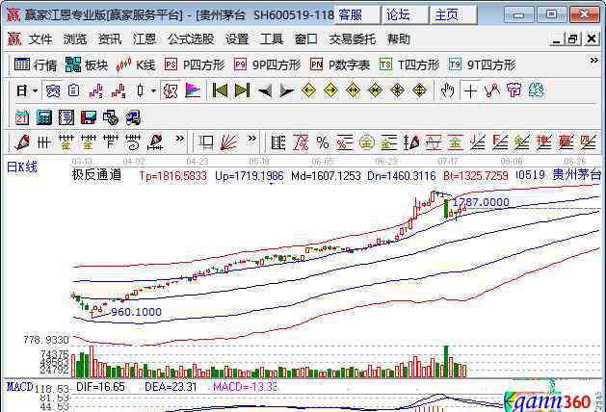Click the clipboard list icon
This screenshot has width=606, height=412.
coord(73,91)
